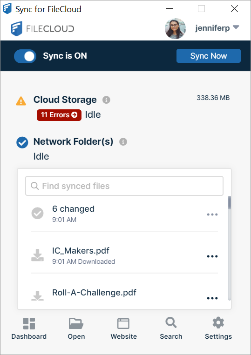Click the Cloud Storage info icon
This screenshot has width=251, height=355.
point(106,100)
